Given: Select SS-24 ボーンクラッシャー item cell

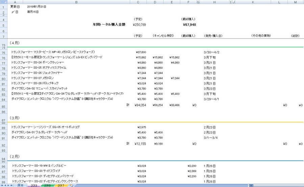Looking at the screenshot, I should click(37, 62).
